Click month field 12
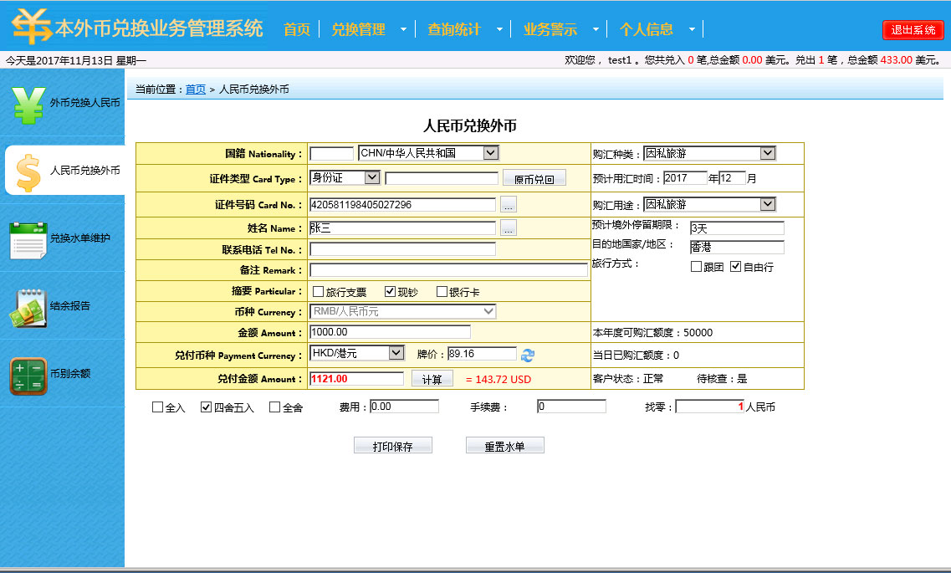 click(x=732, y=178)
